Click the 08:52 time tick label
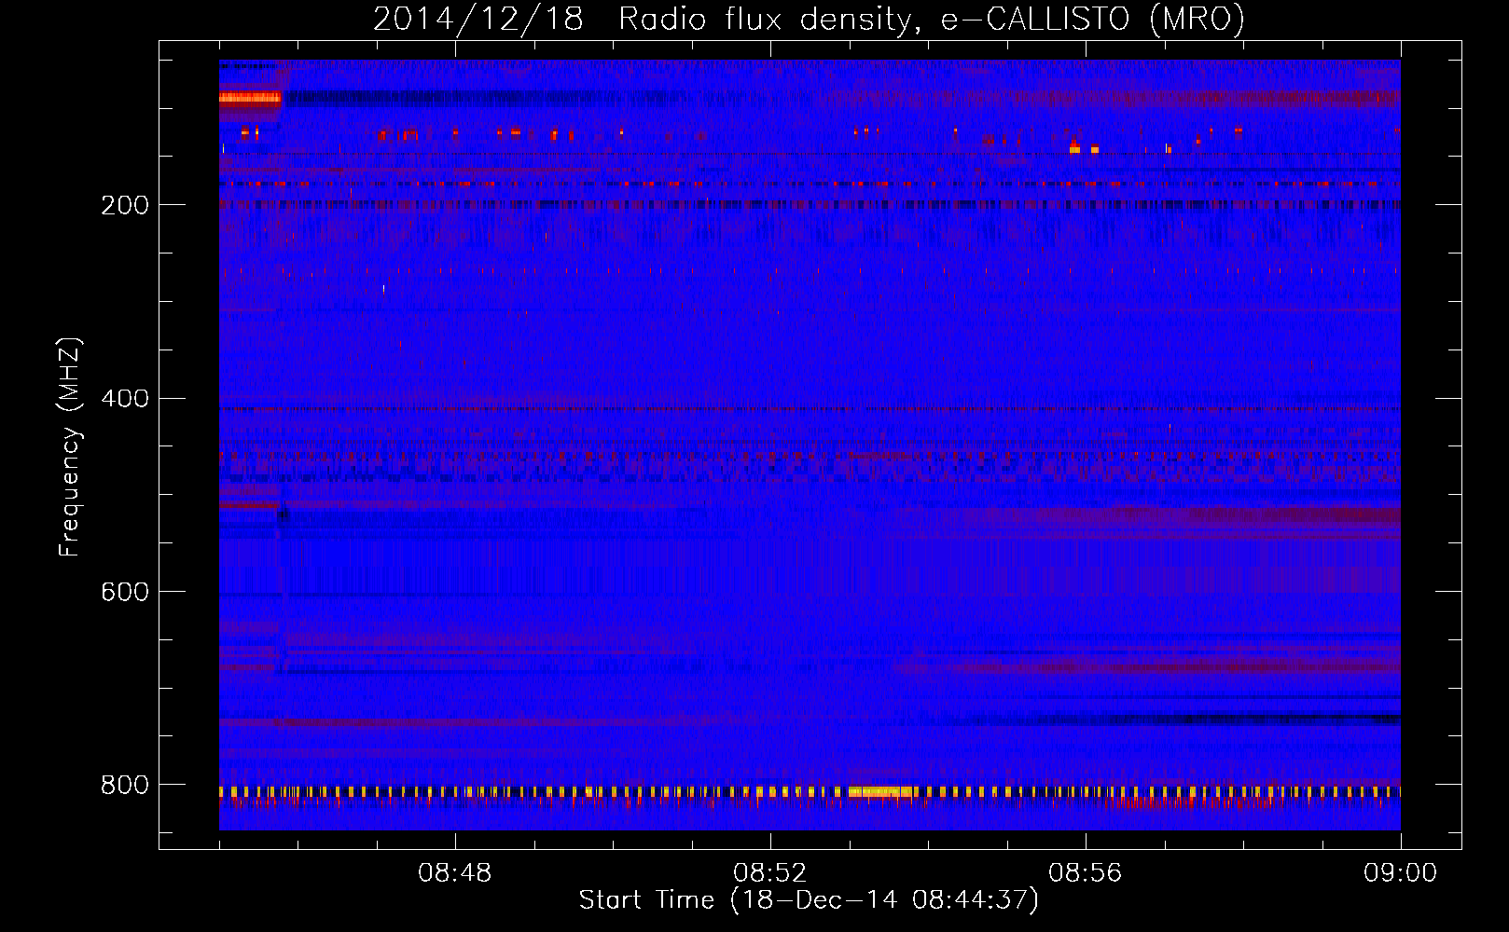The height and width of the screenshot is (932, 1509). pyautogui.click(x=769, y=873)
